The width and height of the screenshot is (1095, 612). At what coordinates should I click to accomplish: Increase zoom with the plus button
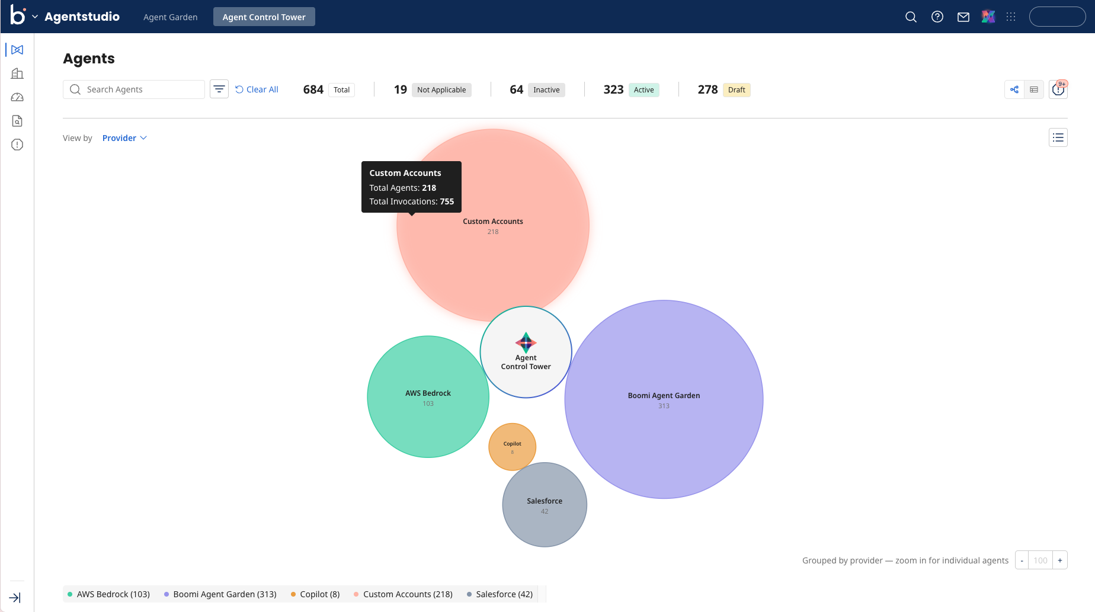tap(1060, 560)
